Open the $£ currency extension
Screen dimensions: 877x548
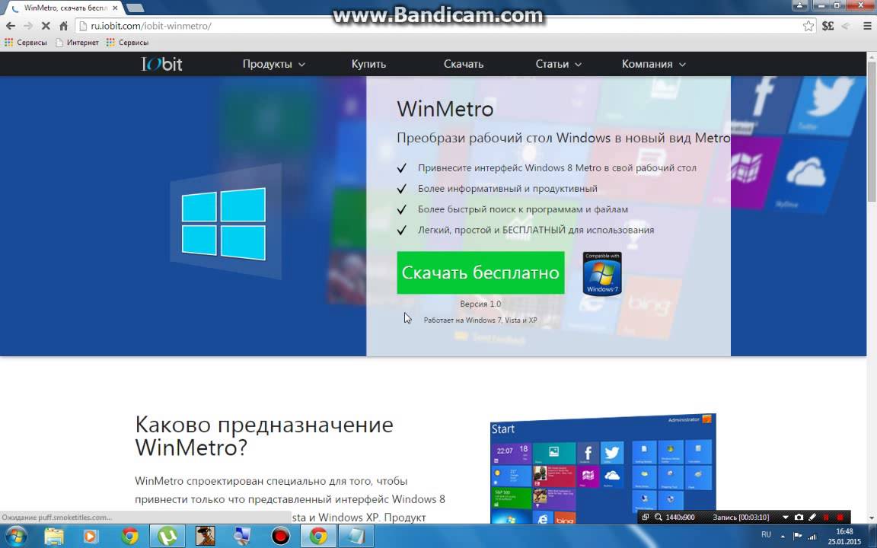coord(828,26)
